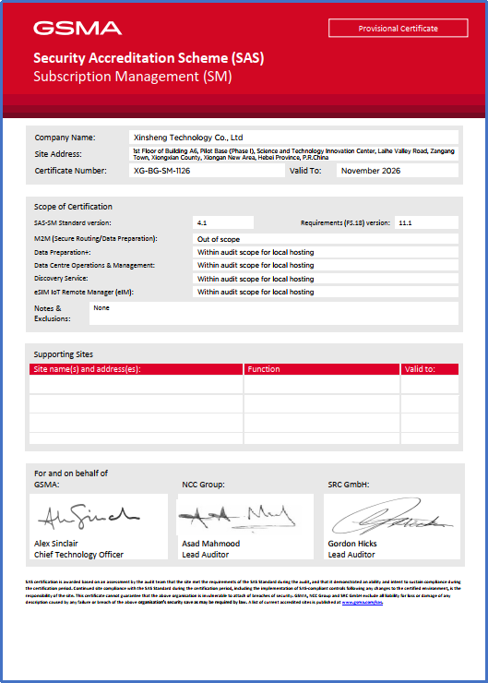Select the Site Address field
The width and height of the screenshot is (488, 683).
[x=293, y=154]
